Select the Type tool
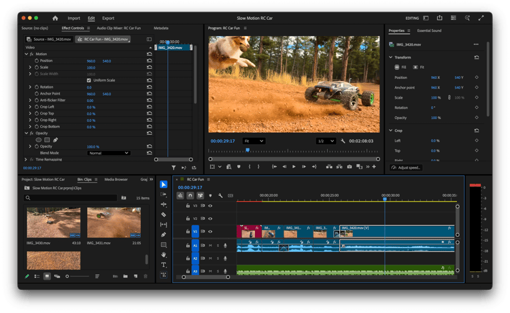The height and width of the screenshot is (313, 510). (x=164, y=265)
